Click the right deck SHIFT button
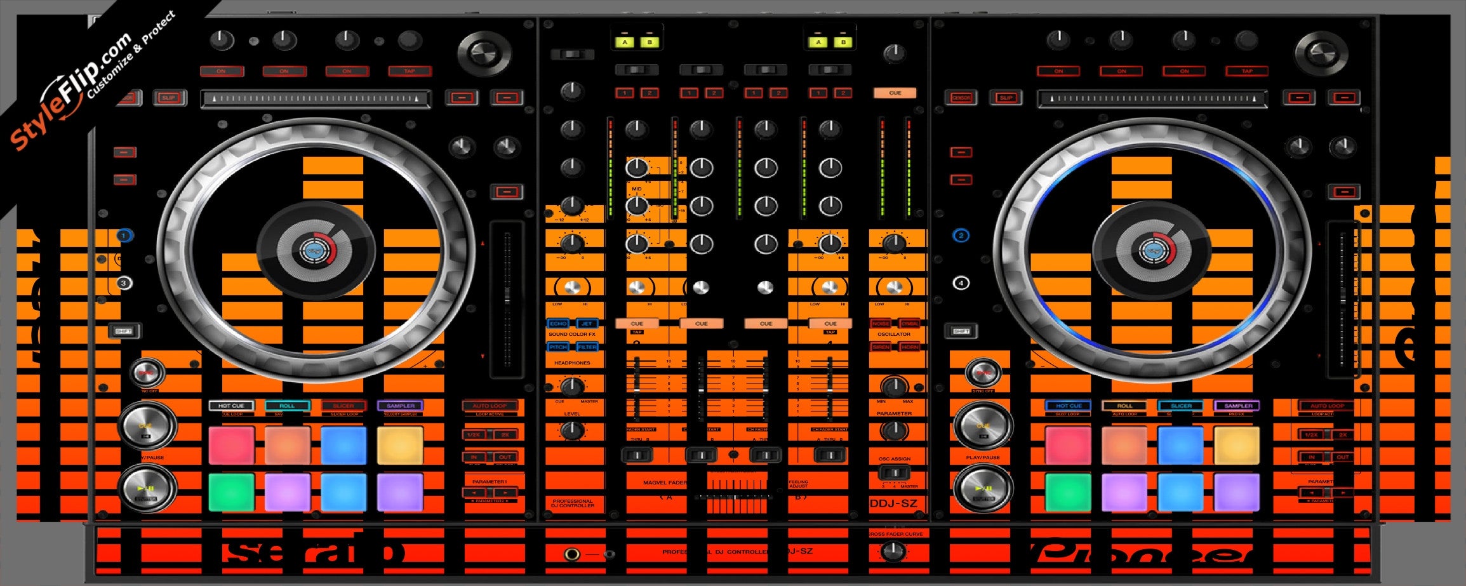The height and width of the screenshot is (586, 1466). [961, 331]
